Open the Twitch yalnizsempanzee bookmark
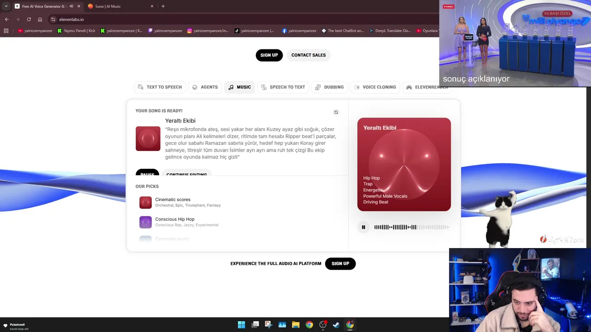The width and height of the screenshot is (591, 332). 165,31
